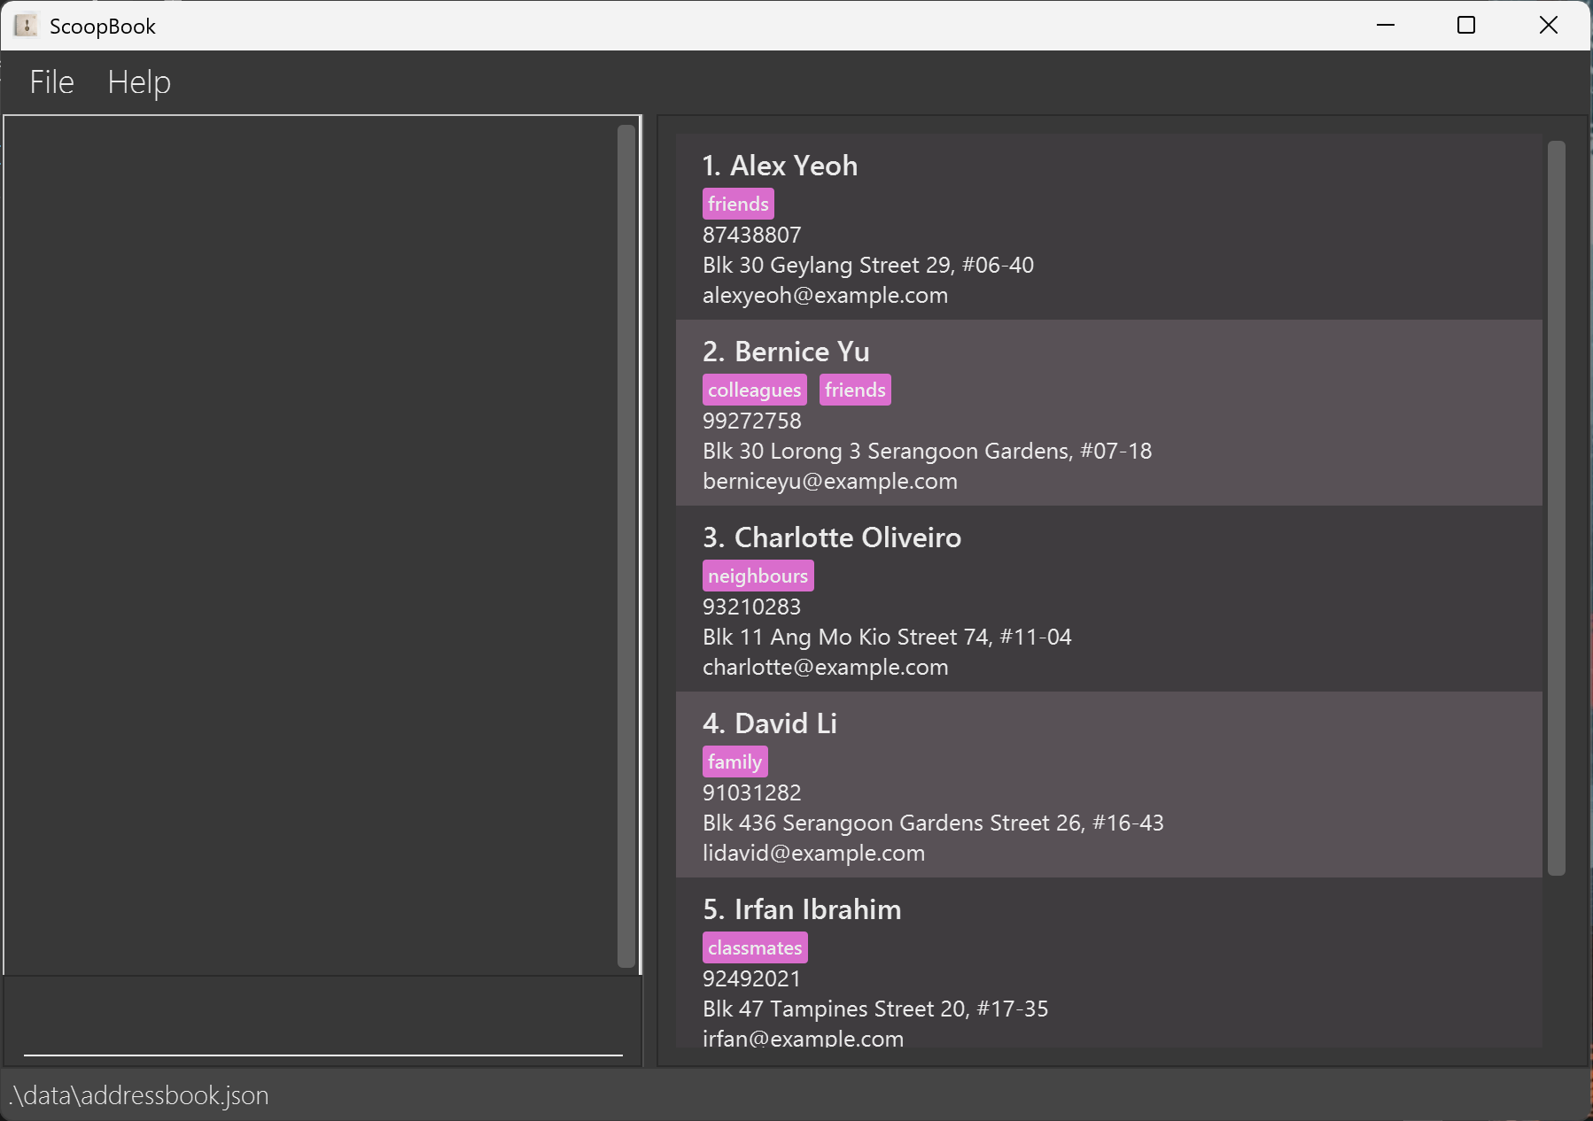Click the ScoopBook app icon in title bar
This screenshot has width=1593, height=1121.
pyautogui.click(x=26, y=26)
